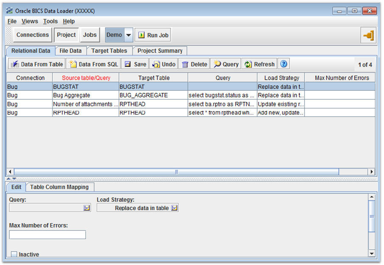
Task: Click the BUG_AGGREGATE target table cell
Action: [x=154, y=95]
